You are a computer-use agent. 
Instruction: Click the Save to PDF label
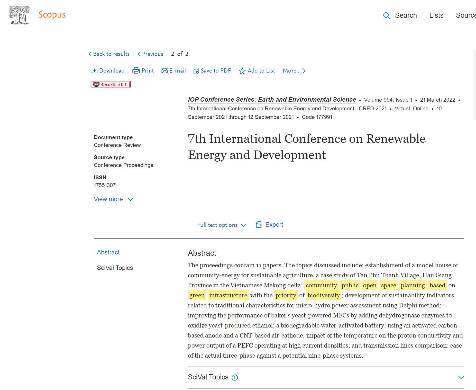216,70
